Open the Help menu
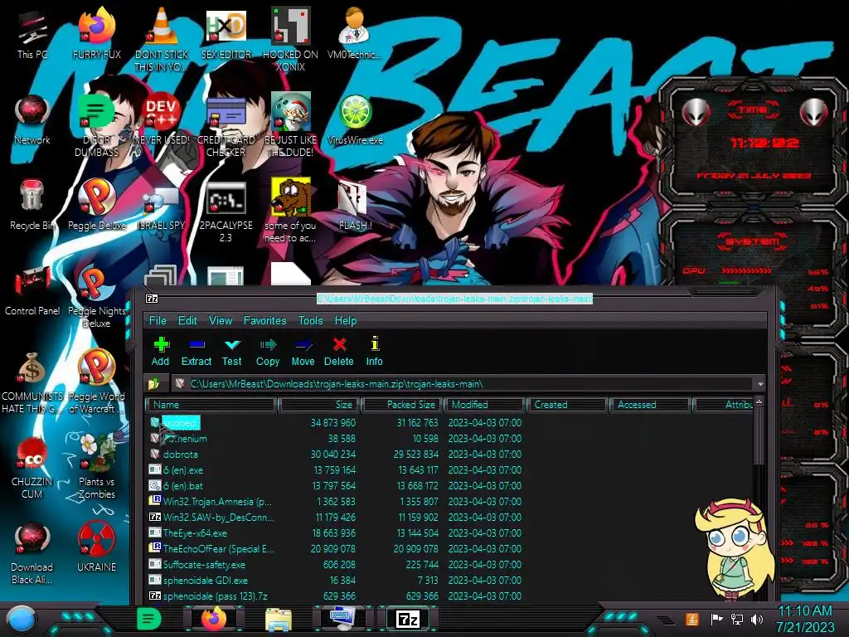 pyautogui.click(x=346, y=320)
